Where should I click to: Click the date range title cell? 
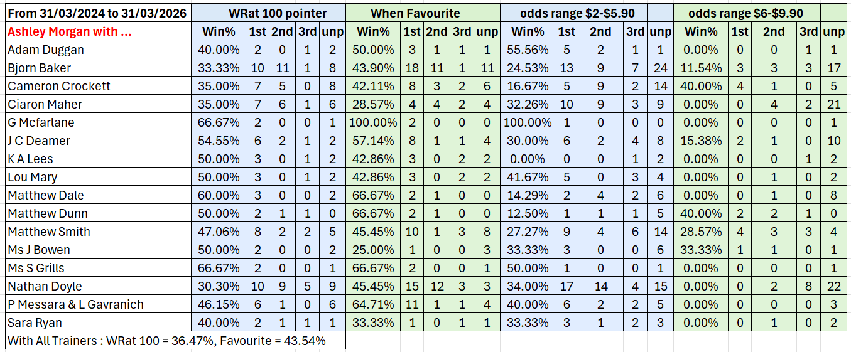click(x=96, y=13)
